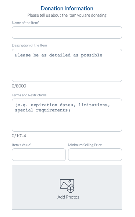Select the Item's Value input box
135x217 pixels.
39,155
